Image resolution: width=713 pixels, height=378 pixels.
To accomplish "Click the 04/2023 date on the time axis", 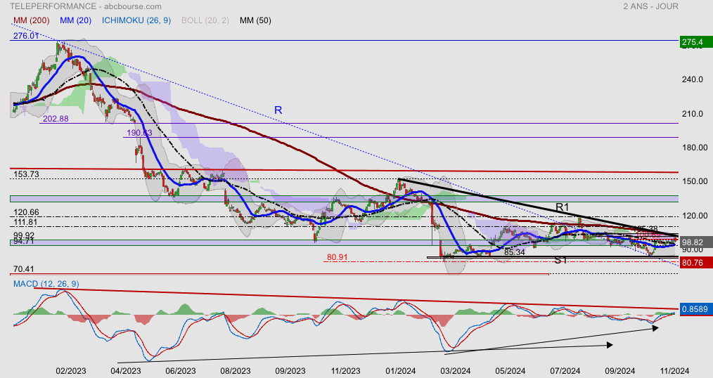I will (125, 371).
